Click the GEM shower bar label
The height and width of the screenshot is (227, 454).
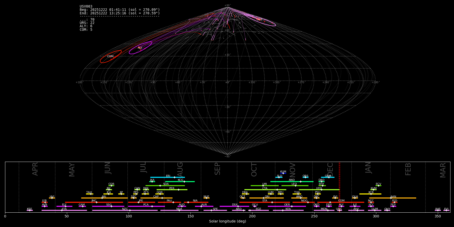328,176
